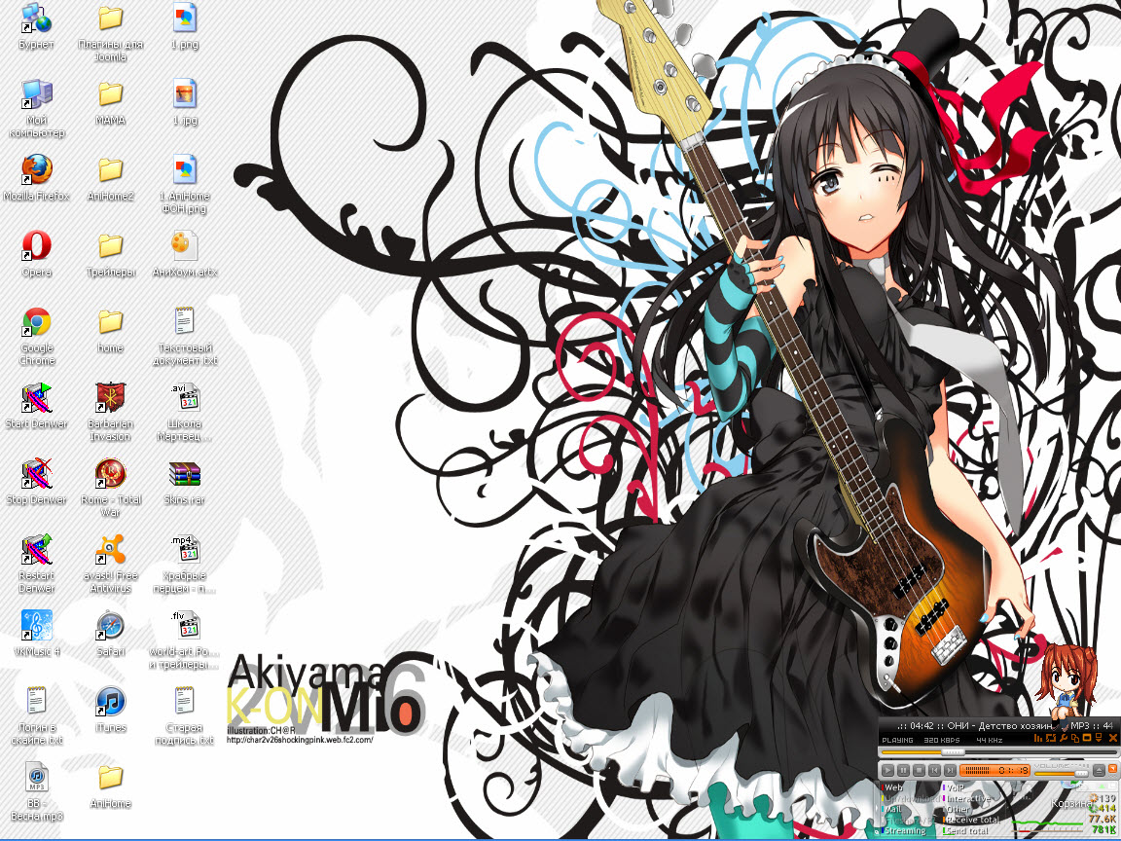
Task: Open the player equalizer icon
Action: point(1038,738)
